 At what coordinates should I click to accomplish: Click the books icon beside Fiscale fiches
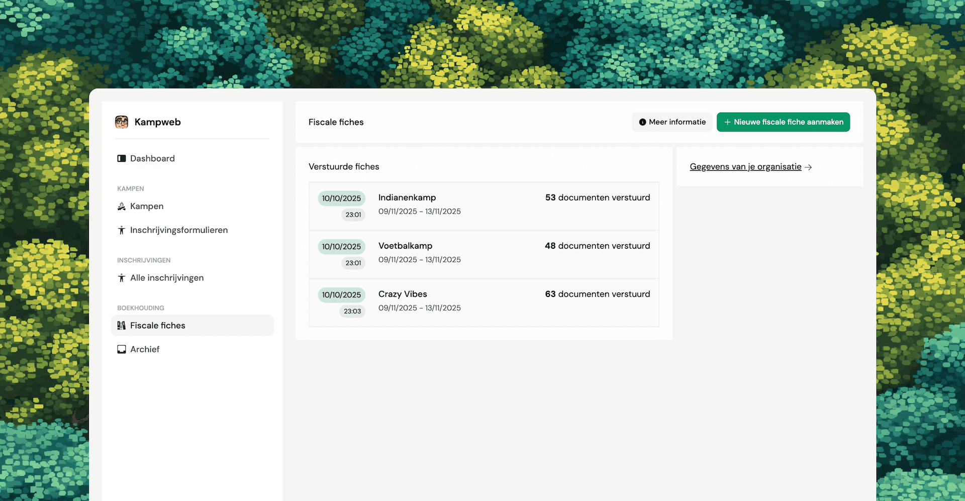pos(122,326)
